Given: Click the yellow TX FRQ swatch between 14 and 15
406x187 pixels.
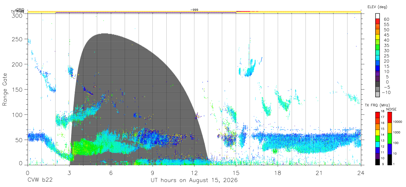Looking at the screenshot, I should (x=378, y=132).
